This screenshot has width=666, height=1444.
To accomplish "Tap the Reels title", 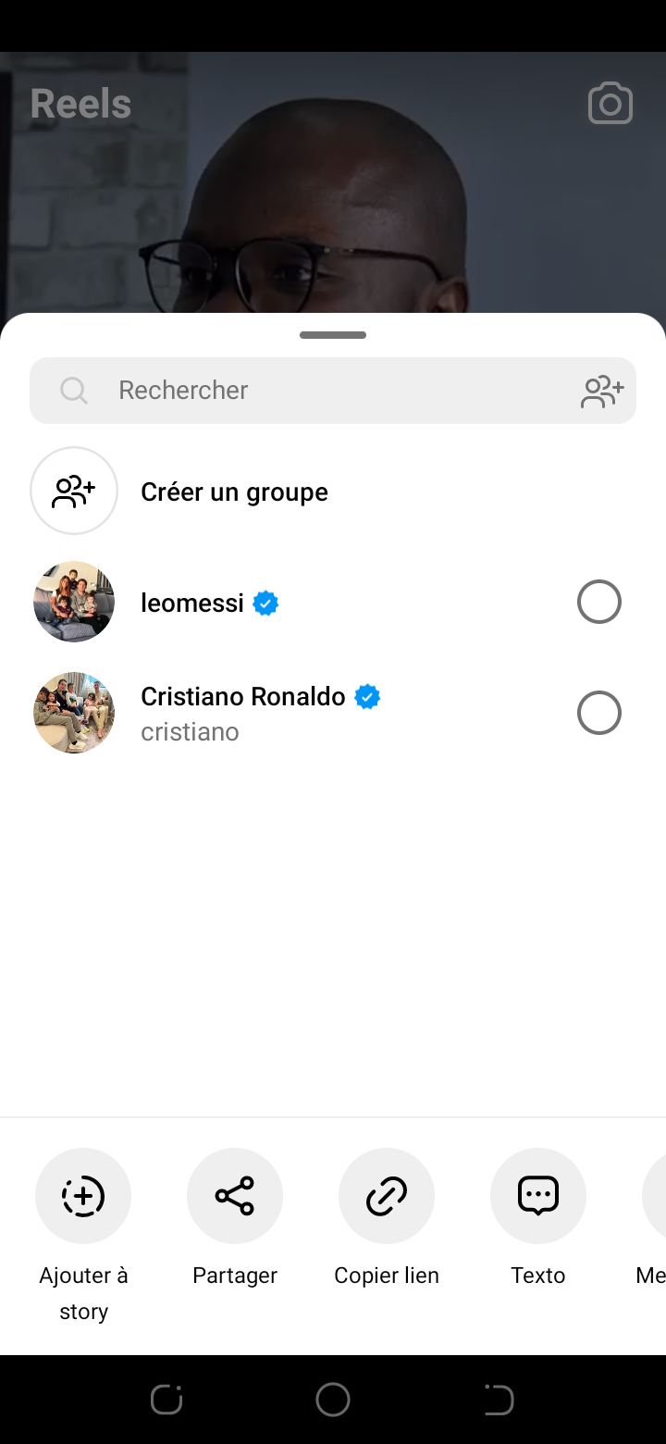I will click(80, 104).
